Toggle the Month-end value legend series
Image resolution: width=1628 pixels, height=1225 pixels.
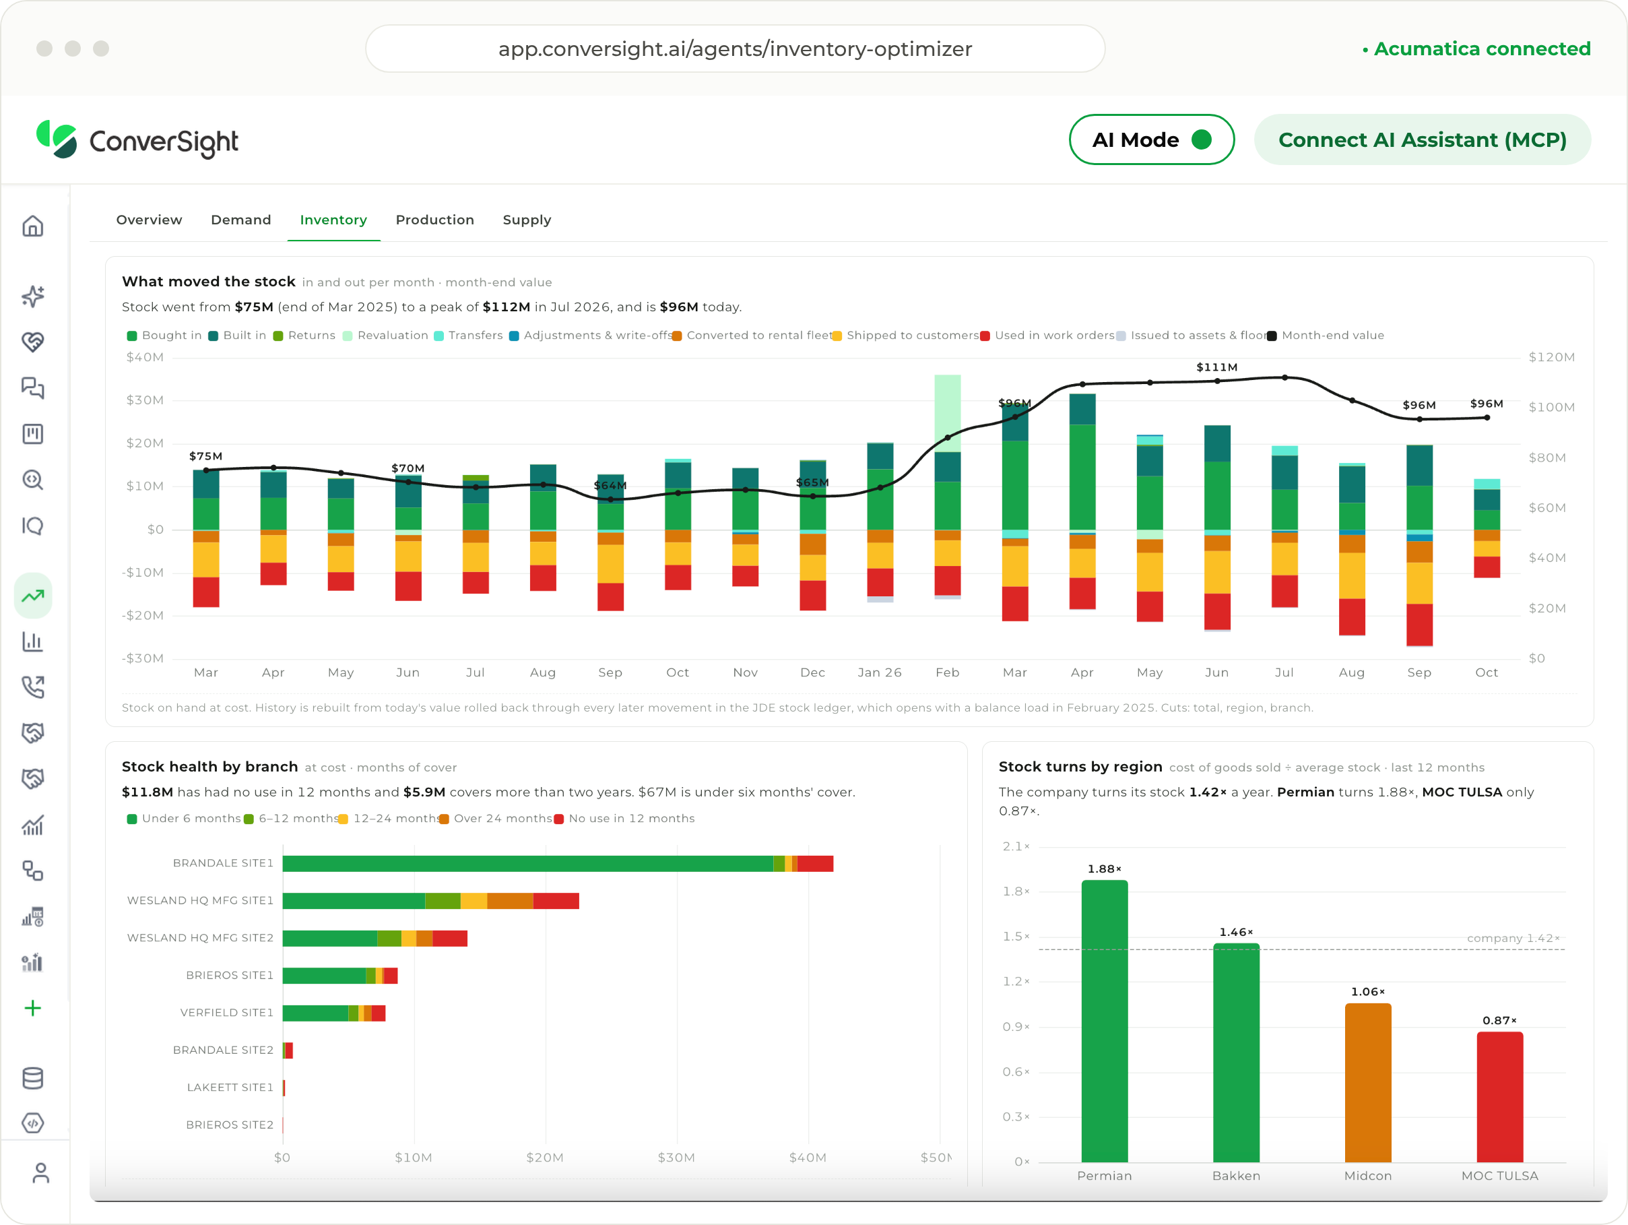tap(1325, 336)
